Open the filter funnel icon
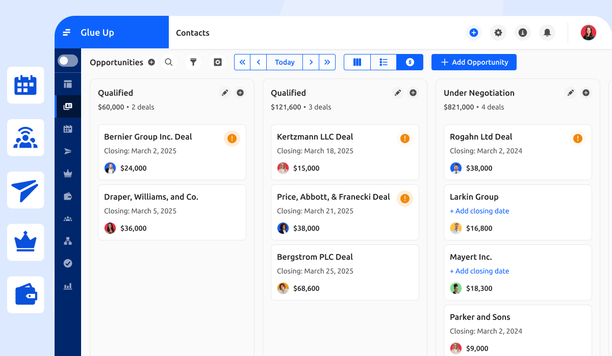 pos(193,62)
